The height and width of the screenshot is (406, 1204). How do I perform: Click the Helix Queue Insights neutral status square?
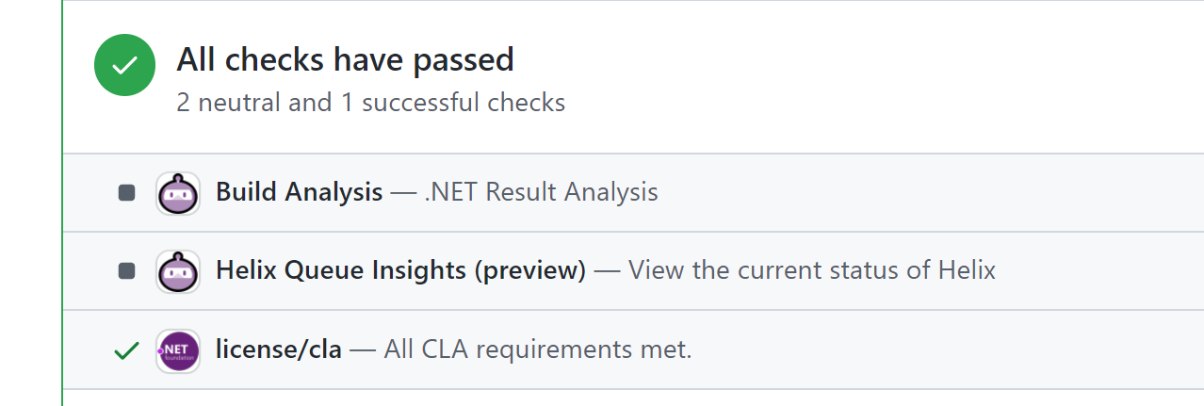point(126,271)
